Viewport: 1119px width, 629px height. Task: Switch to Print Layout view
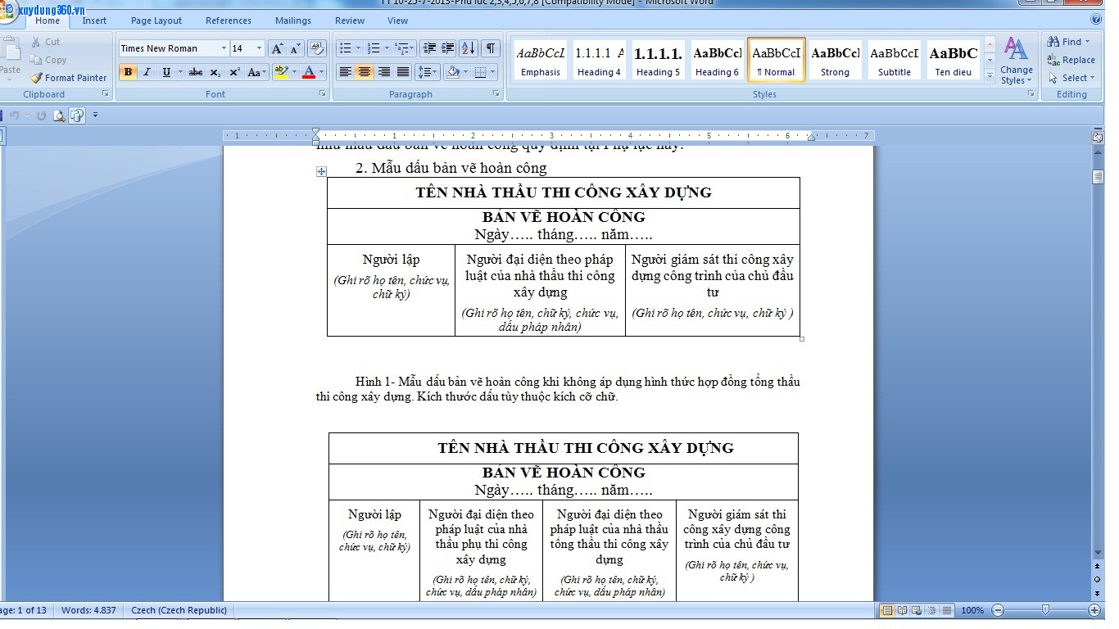pyautogui.click(x=886, y=610)
